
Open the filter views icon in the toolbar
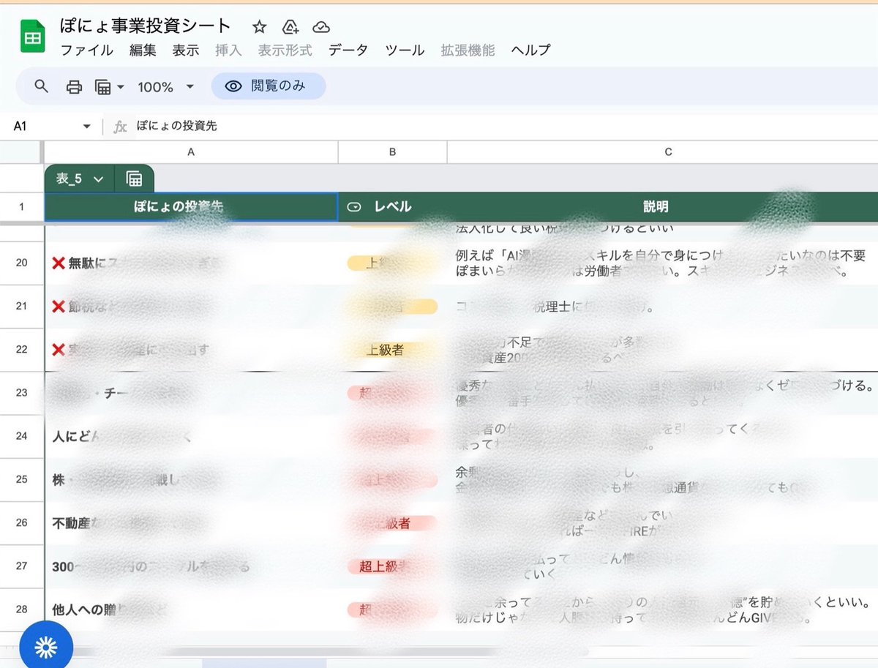(102, 86)
